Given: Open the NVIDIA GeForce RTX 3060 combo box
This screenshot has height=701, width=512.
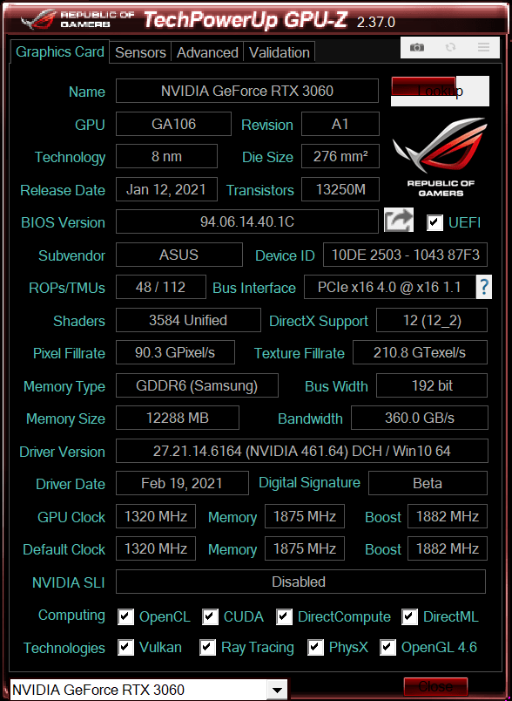Looking at the screenshot, I should [x=148, y=690].
